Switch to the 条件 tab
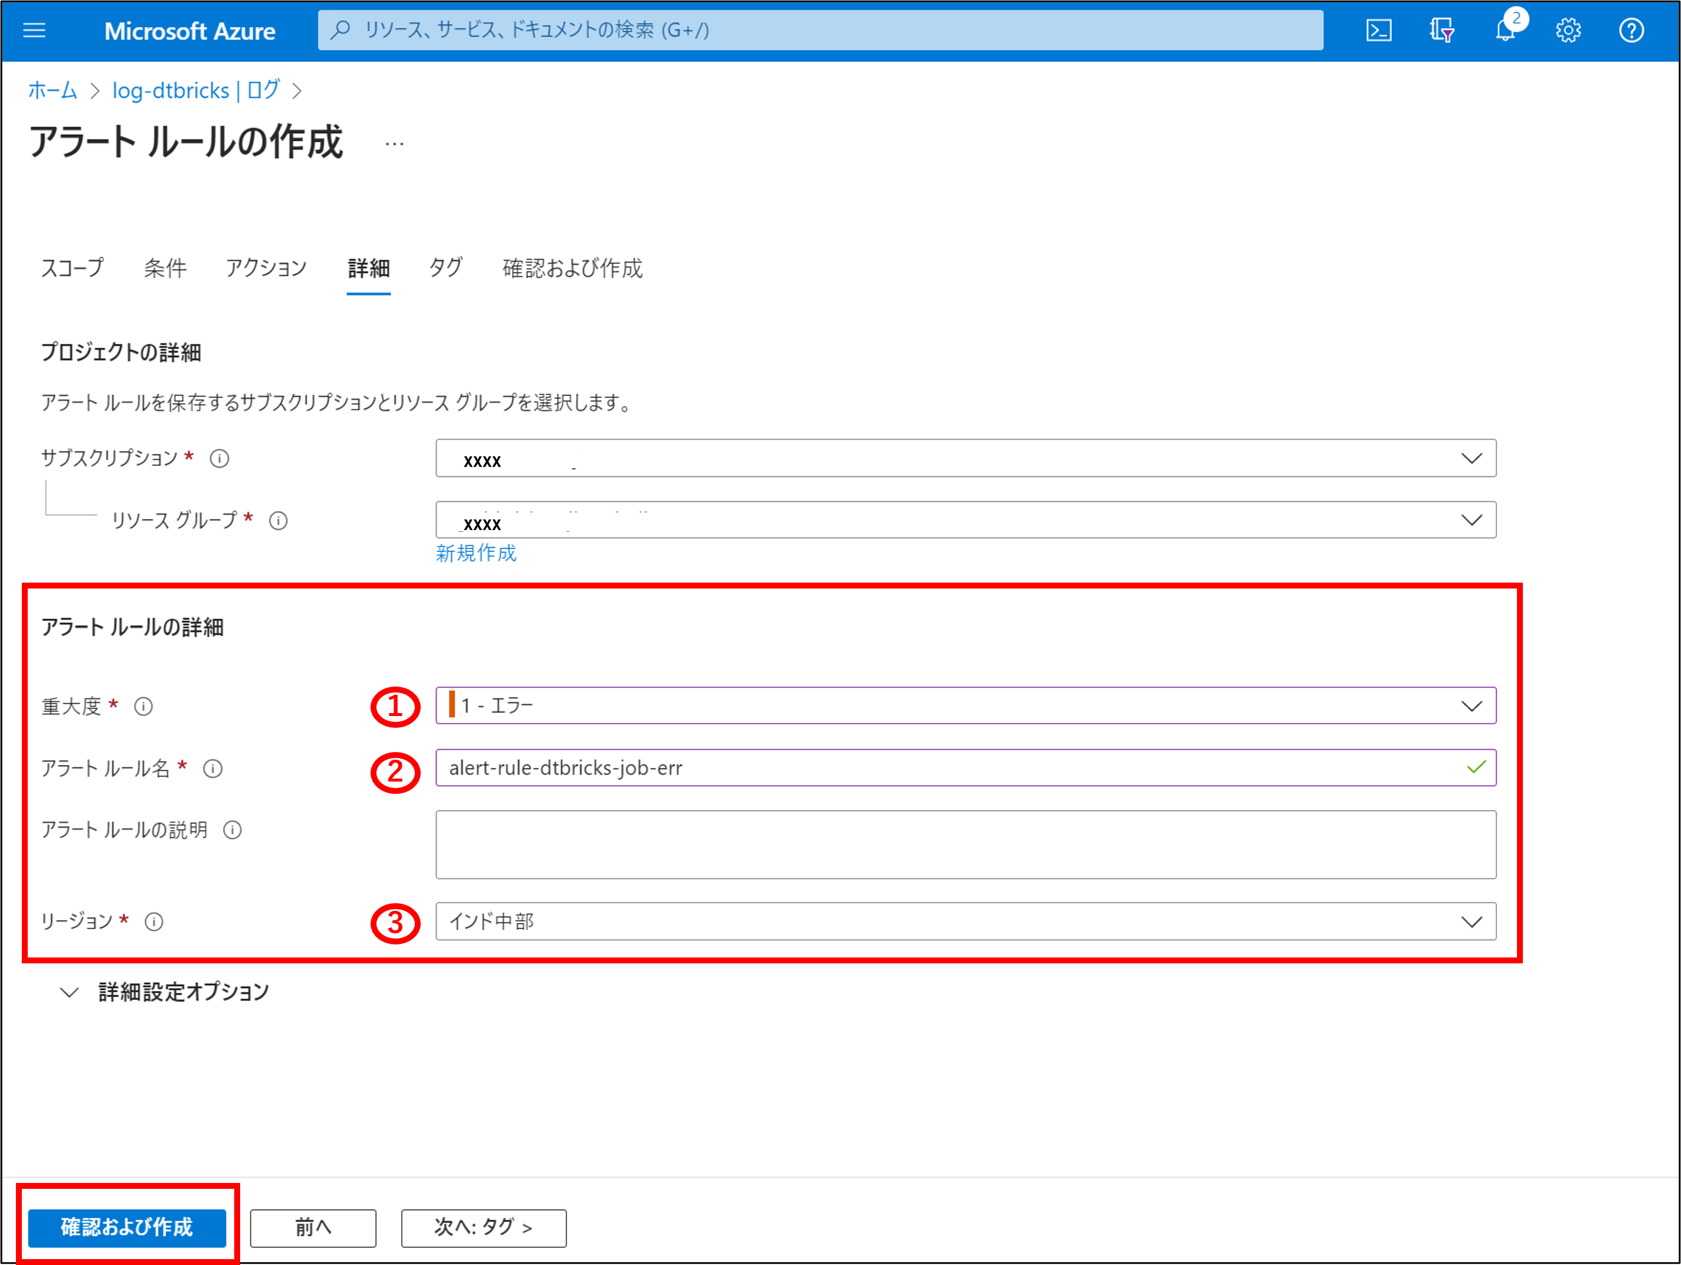 (x=165, y=269)
